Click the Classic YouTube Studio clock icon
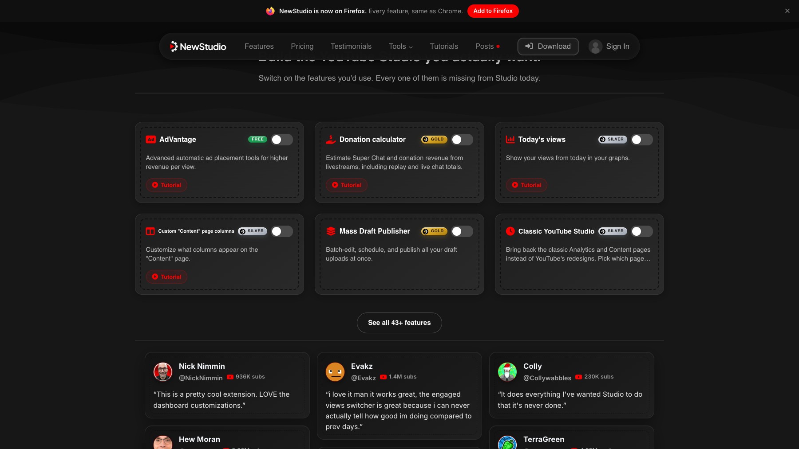 pyautogui.click(x=510, y=231)
